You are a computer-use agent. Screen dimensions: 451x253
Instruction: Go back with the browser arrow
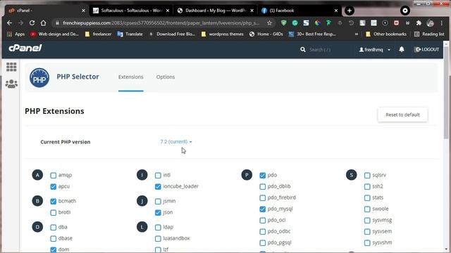tap(9, 22)
